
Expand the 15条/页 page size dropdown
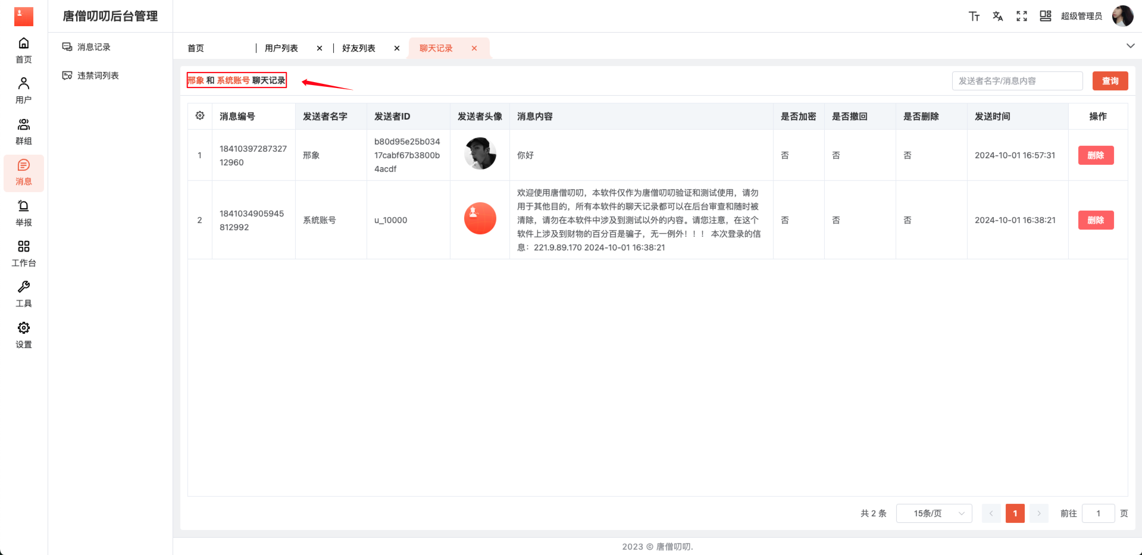933,513
